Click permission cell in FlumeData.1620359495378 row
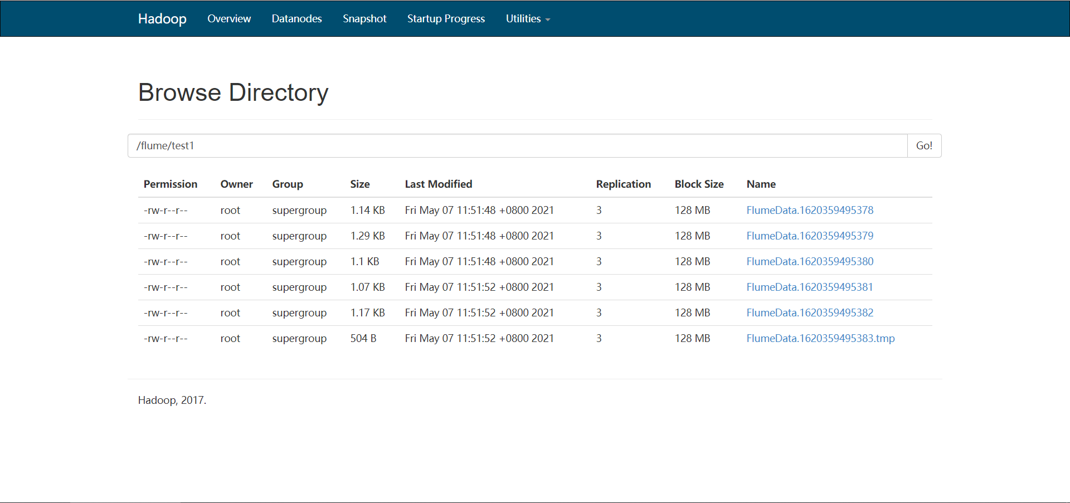 coord(166,210)
